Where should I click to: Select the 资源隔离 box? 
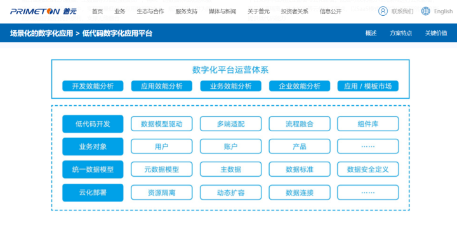[x=161, y=192]
